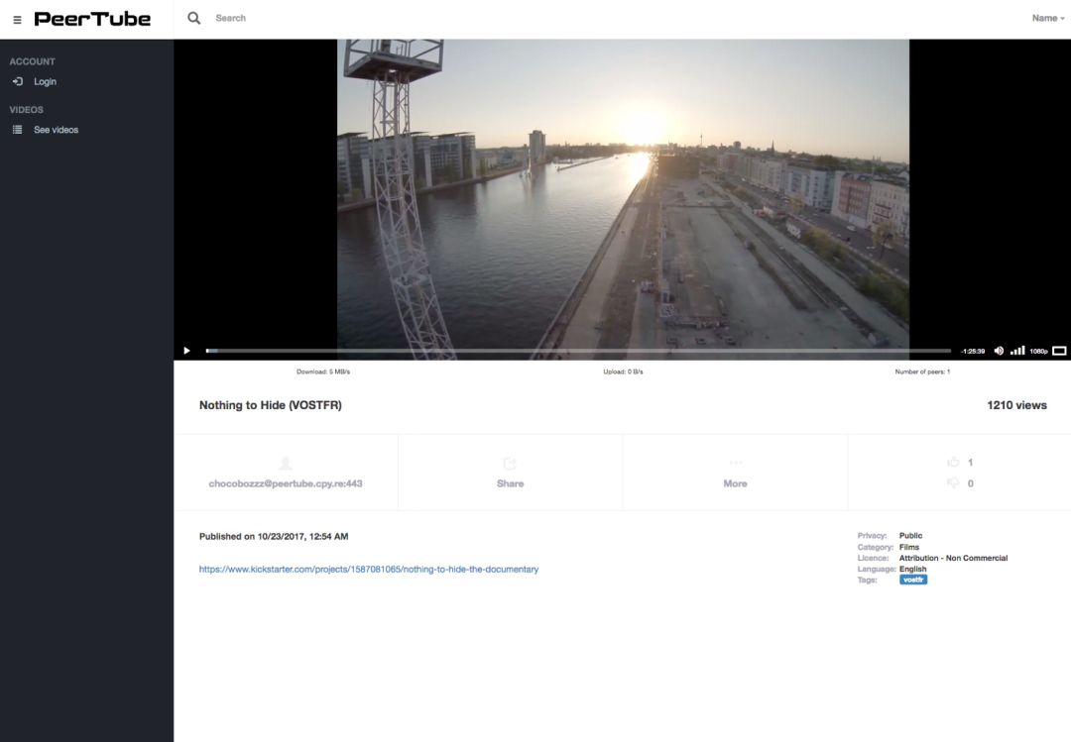Adjust volume using the volume bars
This screenshot has height=742, width=1071.
coord(1017,351)
